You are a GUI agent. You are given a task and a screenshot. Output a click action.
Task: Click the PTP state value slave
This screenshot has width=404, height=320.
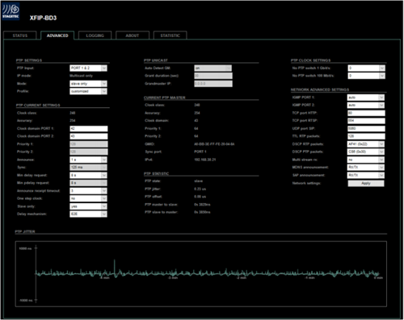[x=199, y=181]
